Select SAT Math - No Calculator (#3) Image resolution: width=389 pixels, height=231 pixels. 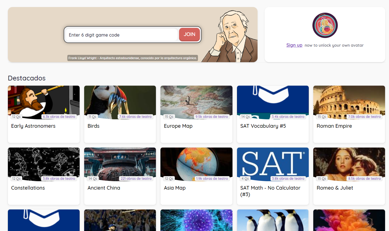[x=273, y=176]
